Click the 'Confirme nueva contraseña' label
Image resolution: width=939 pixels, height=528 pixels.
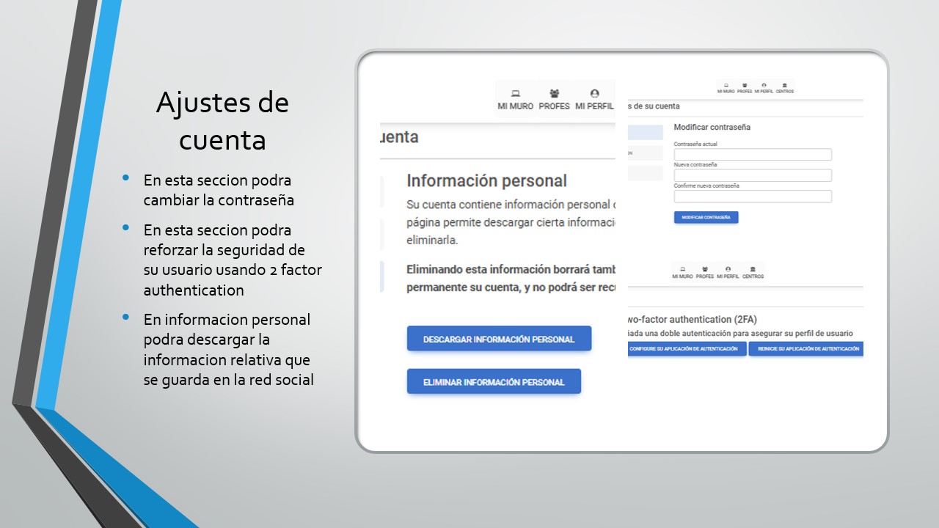pos(706,186)
